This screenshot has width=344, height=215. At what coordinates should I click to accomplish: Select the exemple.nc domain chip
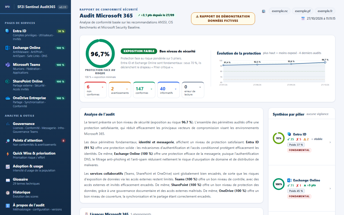click(280, 11)
